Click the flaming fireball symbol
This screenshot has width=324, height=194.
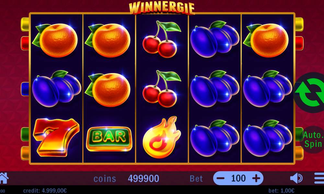[x=162, y=137]
